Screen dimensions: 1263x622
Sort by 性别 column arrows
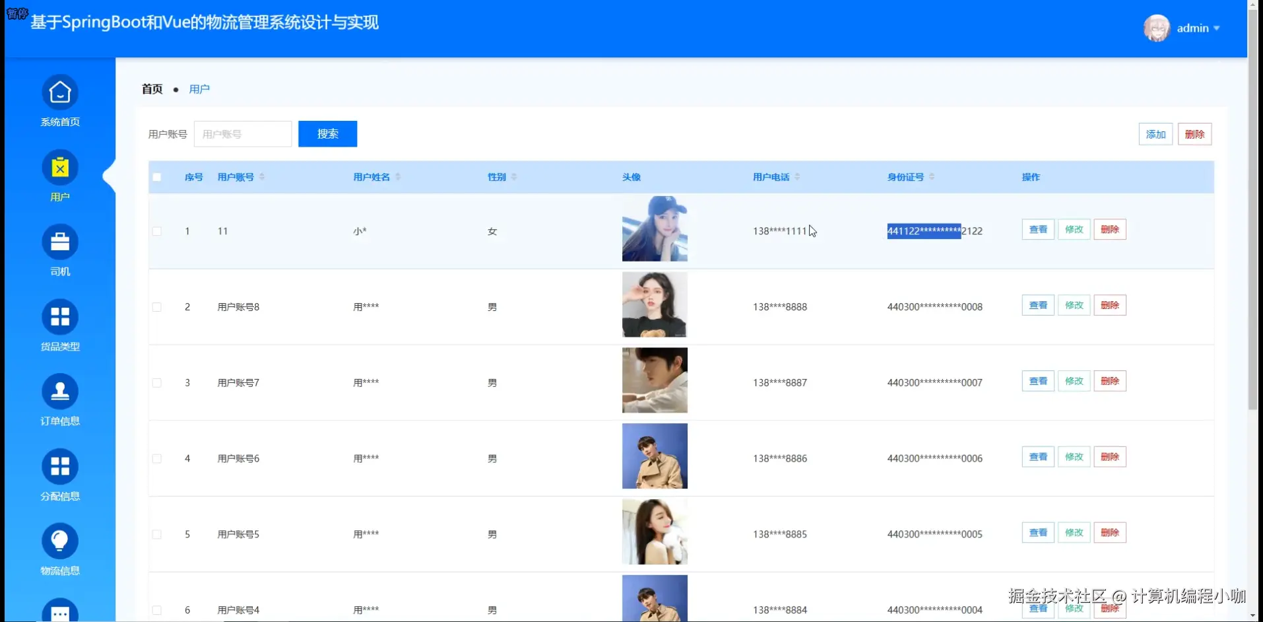[514, 177]
